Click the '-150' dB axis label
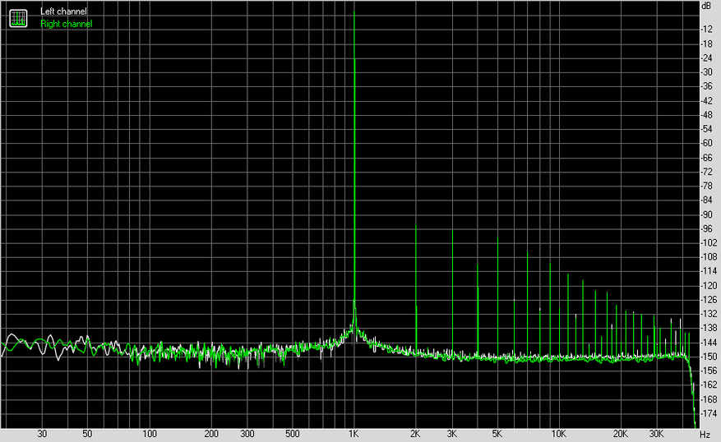Image resolution: width=721 pixels, height=442 pixels. [x=709, y=357]
